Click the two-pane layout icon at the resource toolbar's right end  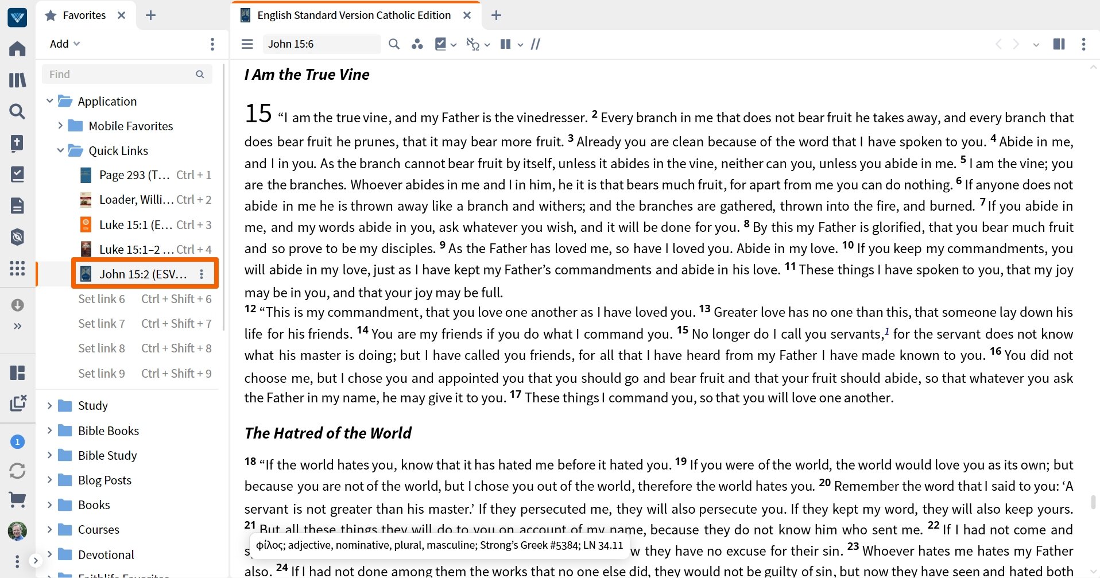[1059, 44]
